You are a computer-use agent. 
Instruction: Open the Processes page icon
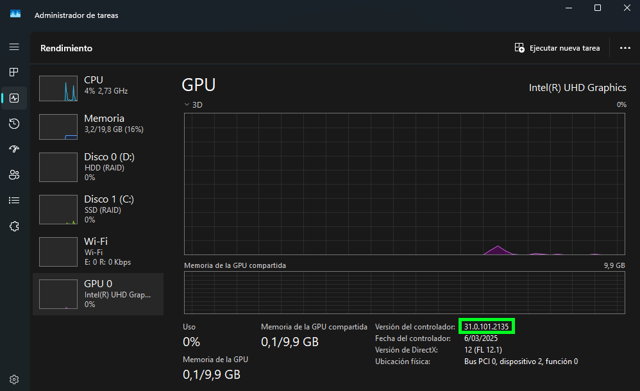14,72
